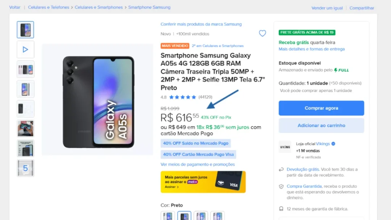Select the first color variant swatch
This screenshot has width=391, height=220.
click(x=168, y=216)
